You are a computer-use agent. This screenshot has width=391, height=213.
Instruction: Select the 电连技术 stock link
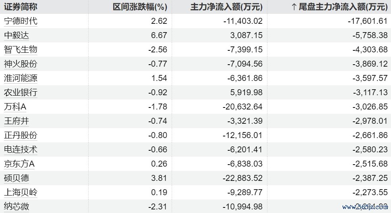(x=20, y=150)
